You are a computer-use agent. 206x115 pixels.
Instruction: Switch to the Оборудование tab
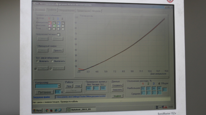point(66,10)
